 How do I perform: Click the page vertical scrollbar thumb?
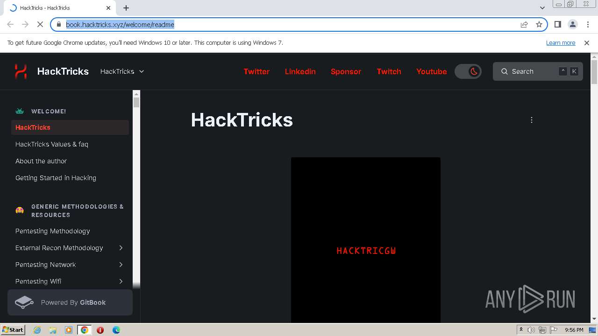tap(594, 72)
